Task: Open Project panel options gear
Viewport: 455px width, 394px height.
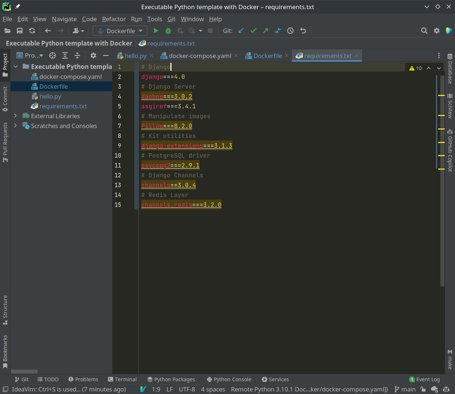Action: click(x=93, y=55)
